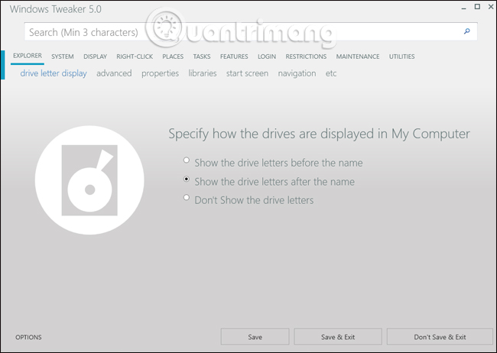Click the hard drive illustration icon
This screenshot has width=497, height=353.
(89, 180)
